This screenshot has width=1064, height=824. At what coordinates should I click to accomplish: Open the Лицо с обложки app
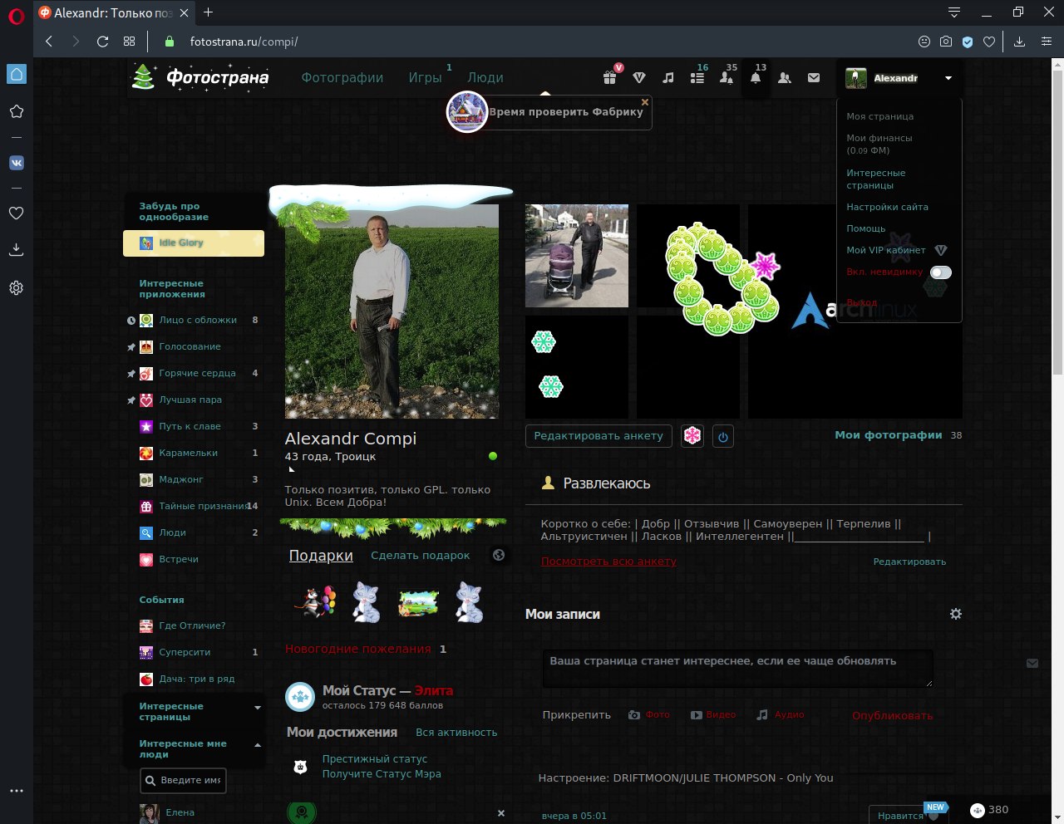(x=198, y=320)
